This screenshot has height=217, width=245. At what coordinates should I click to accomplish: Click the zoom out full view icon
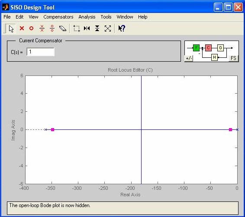[x=108, y=28]
